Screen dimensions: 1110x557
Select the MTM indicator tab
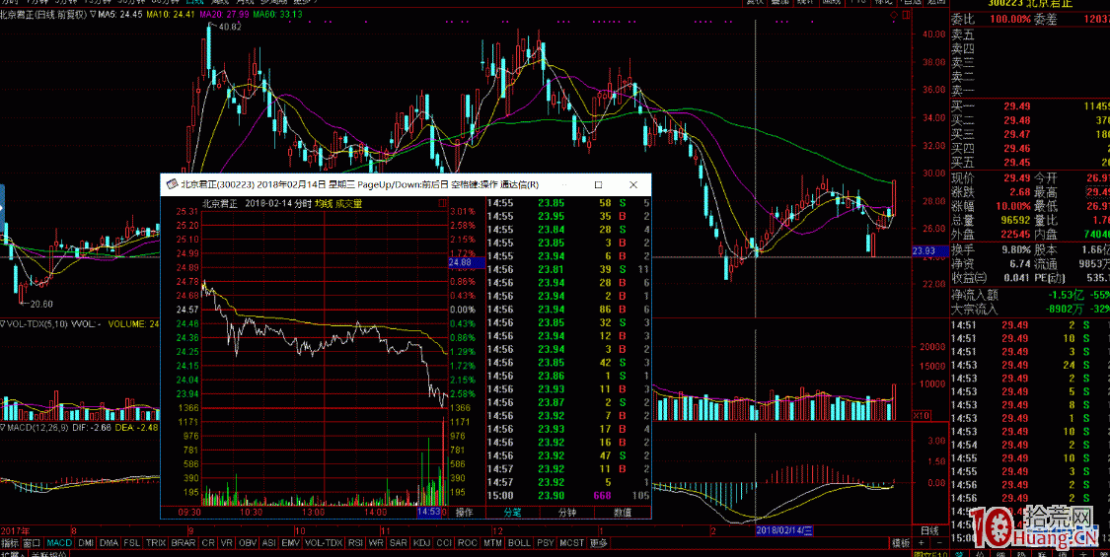tap(492, 543)
